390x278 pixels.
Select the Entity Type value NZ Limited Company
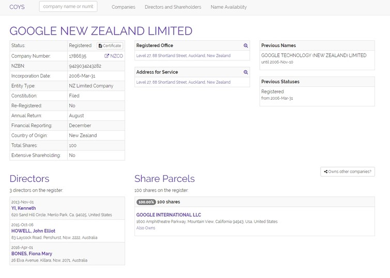91,86
